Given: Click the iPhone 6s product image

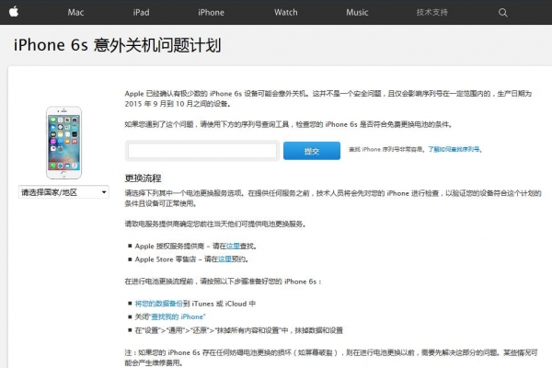Looking at the screenshot, I should [x=63, y=143].
